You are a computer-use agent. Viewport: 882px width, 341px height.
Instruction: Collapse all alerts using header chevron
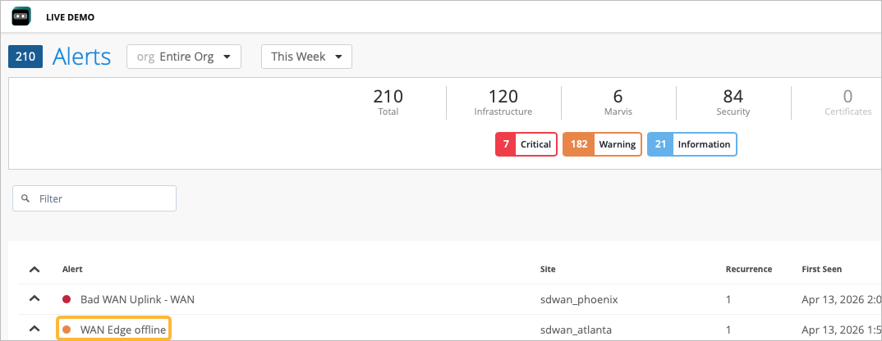pyautogui.click(x=34, y=269)
